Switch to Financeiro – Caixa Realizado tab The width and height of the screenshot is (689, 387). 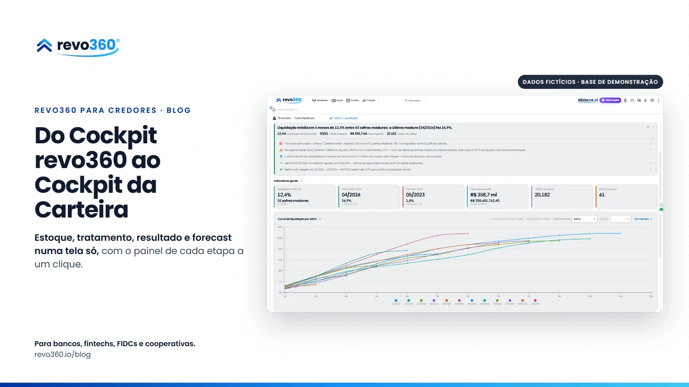tap(293, 118)
